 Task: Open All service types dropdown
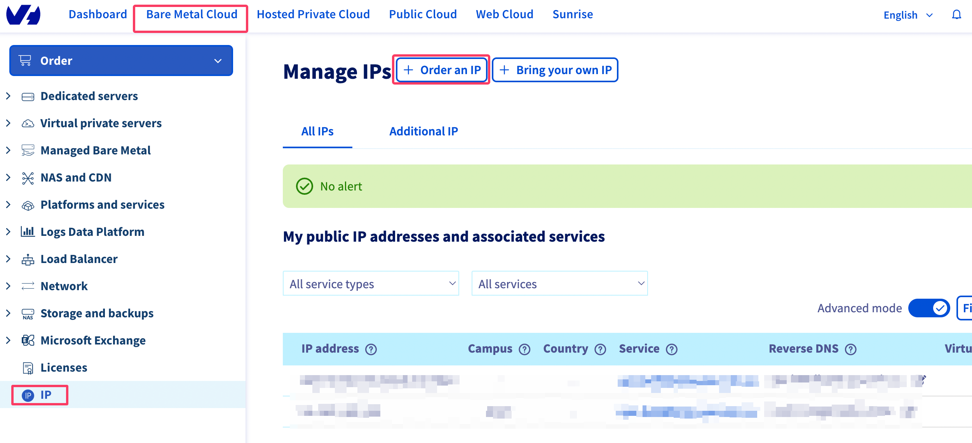[371, 284]
